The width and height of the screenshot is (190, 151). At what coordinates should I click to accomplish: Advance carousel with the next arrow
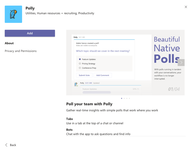[181, 63]
